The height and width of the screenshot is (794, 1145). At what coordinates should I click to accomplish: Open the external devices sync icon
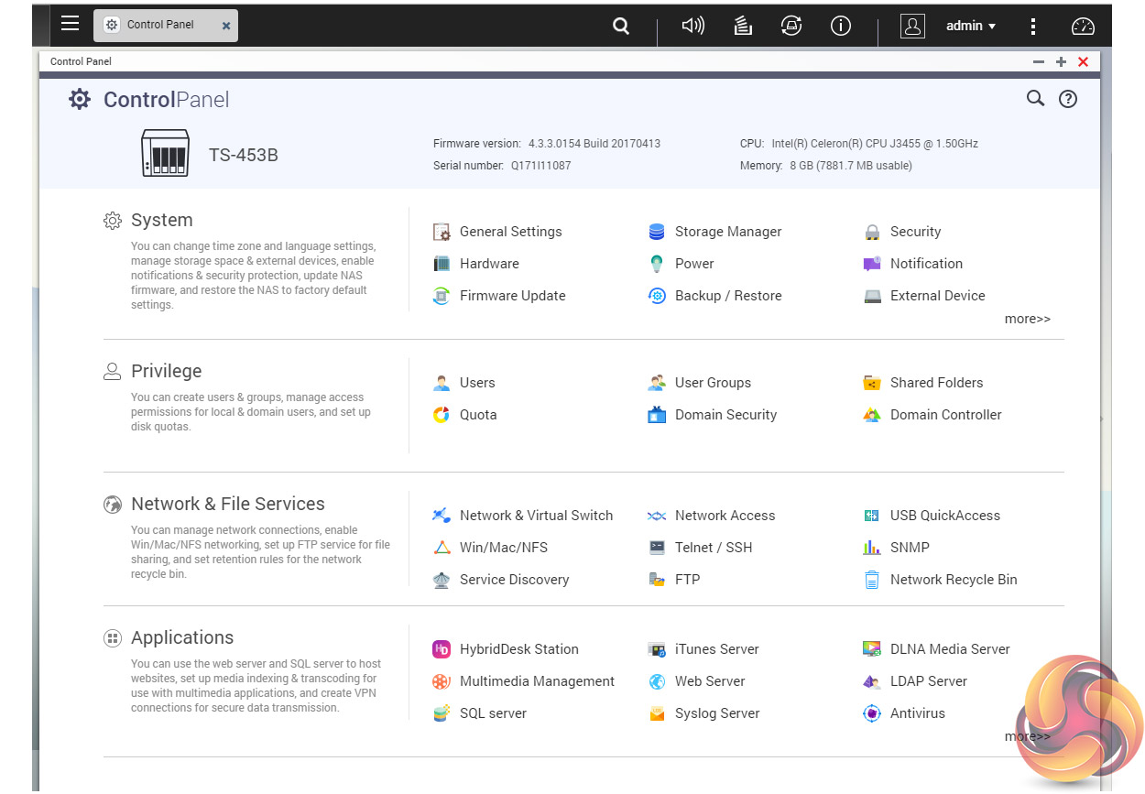791,26
